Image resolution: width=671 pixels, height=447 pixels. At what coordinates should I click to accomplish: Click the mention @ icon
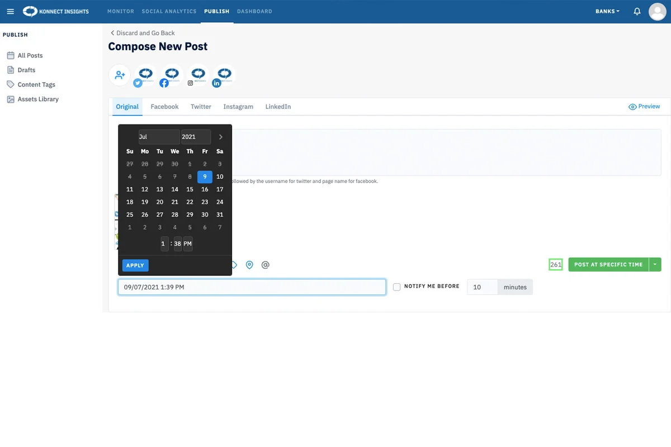(266, 265)
